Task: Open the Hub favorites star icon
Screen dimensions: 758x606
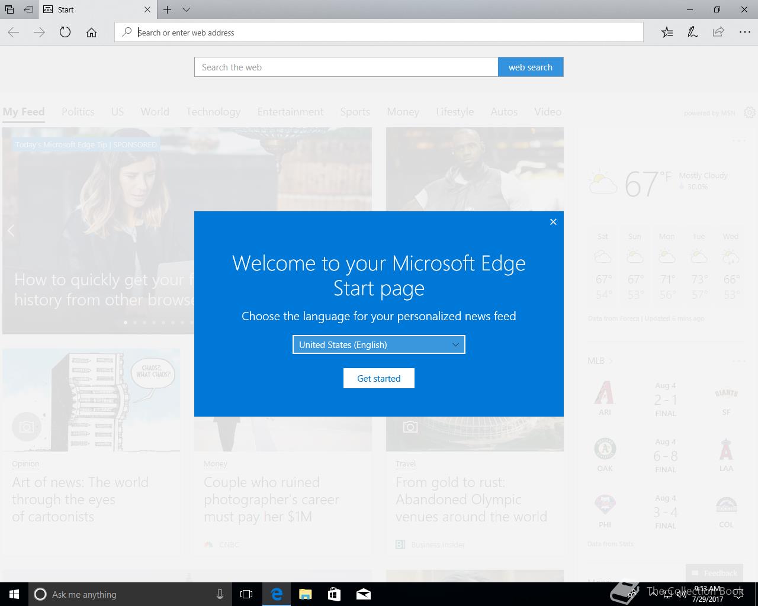Action: click(x=667, y=33)
